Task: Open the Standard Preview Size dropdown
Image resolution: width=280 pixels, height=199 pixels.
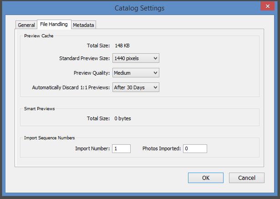Action: point(136,58)
